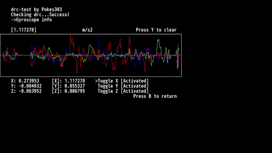Click the 'Checking drc...Success!' status line
Viewport: 272px width, 153px height.
click(x=40, y=15)
